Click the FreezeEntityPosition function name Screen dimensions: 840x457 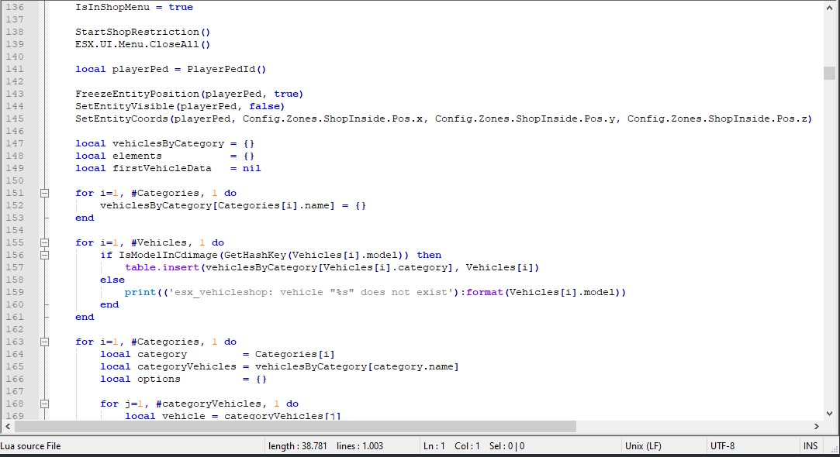[x=138, y=94]
